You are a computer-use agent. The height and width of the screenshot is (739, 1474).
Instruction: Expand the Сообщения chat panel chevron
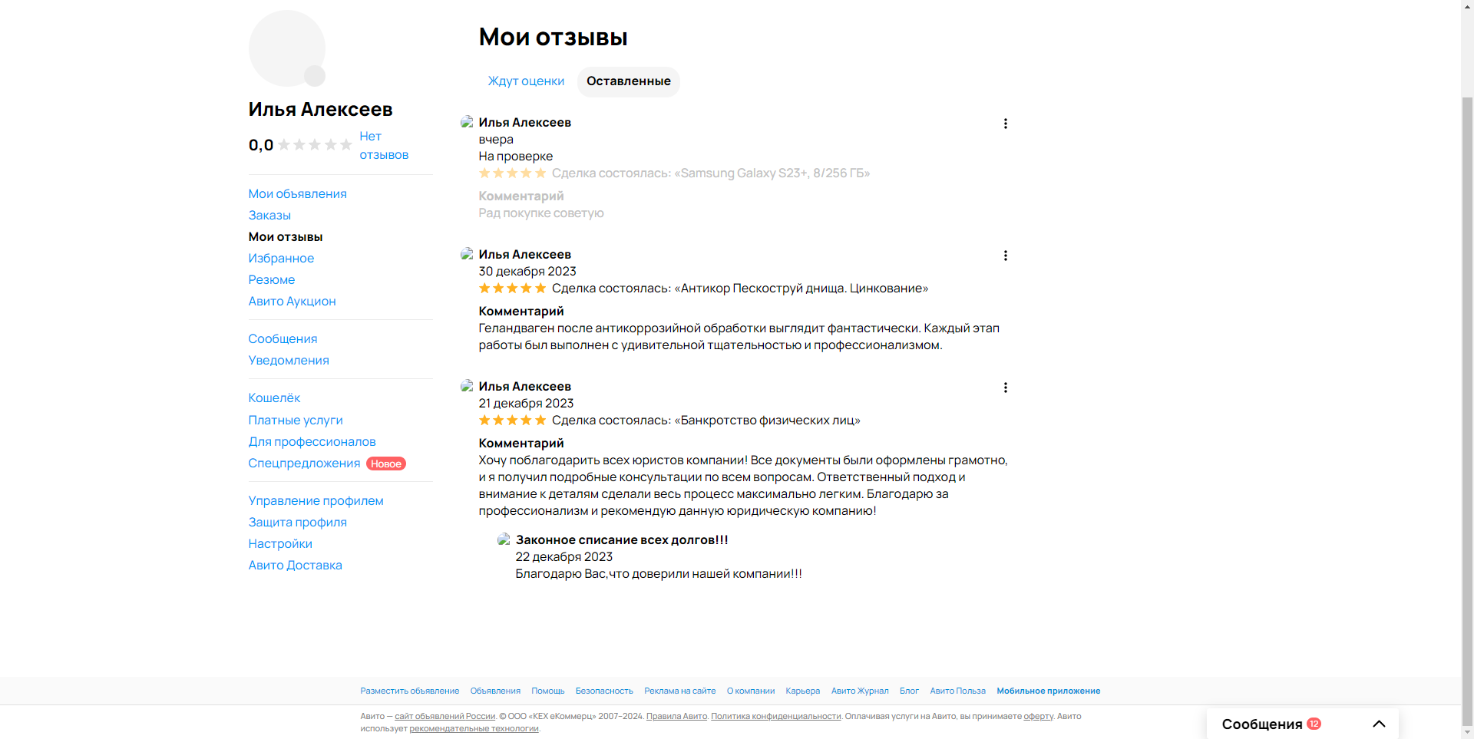click(1379, 724)
